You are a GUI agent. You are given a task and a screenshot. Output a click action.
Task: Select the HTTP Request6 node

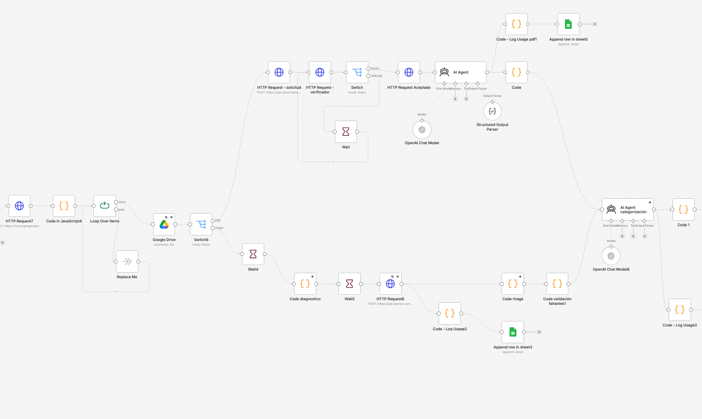click(x=390, y=284)
